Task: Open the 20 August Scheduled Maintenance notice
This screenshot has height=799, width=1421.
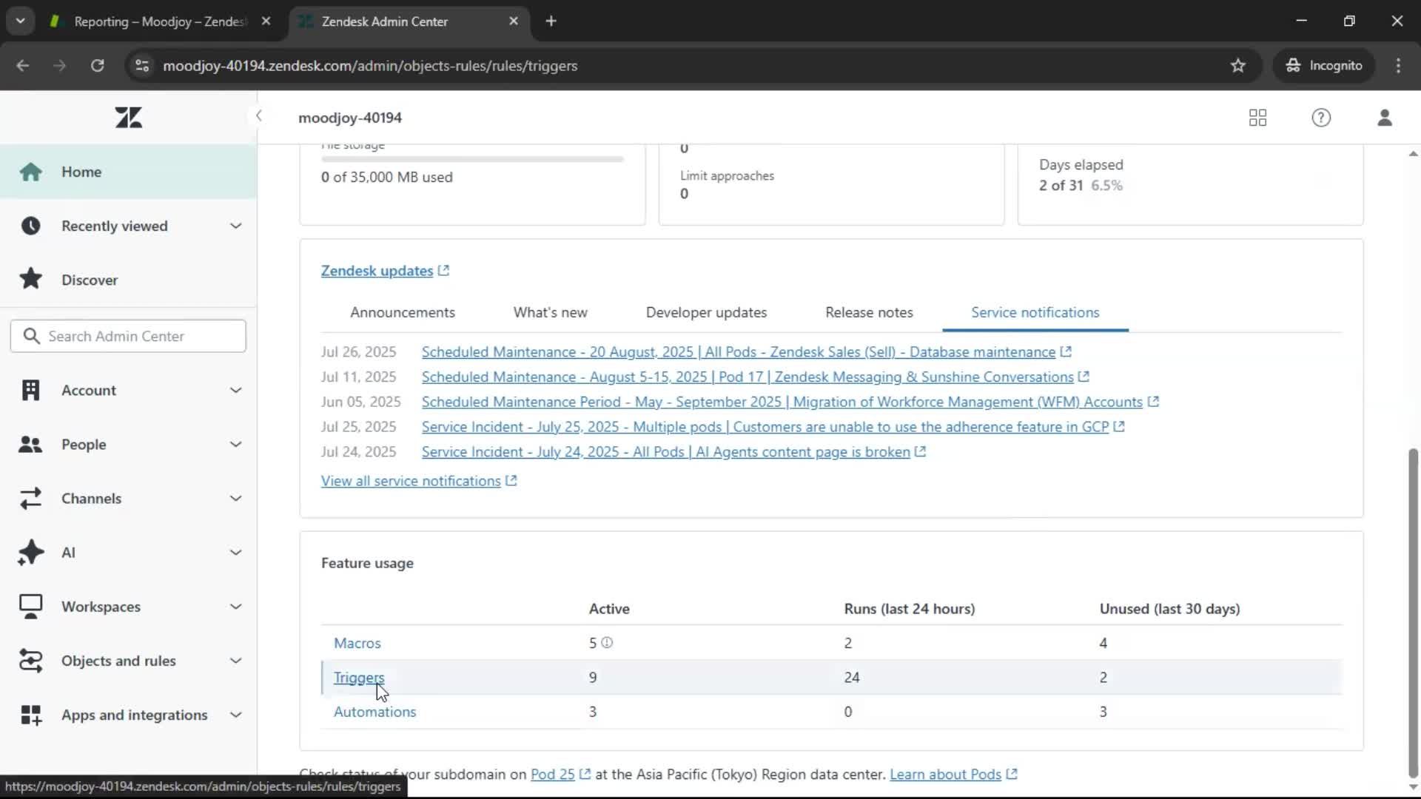Action: click(738, 352)
